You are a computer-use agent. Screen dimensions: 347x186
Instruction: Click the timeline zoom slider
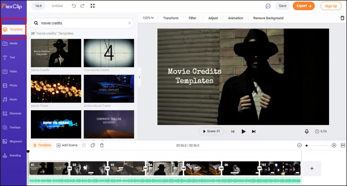(x=317, y=145)
